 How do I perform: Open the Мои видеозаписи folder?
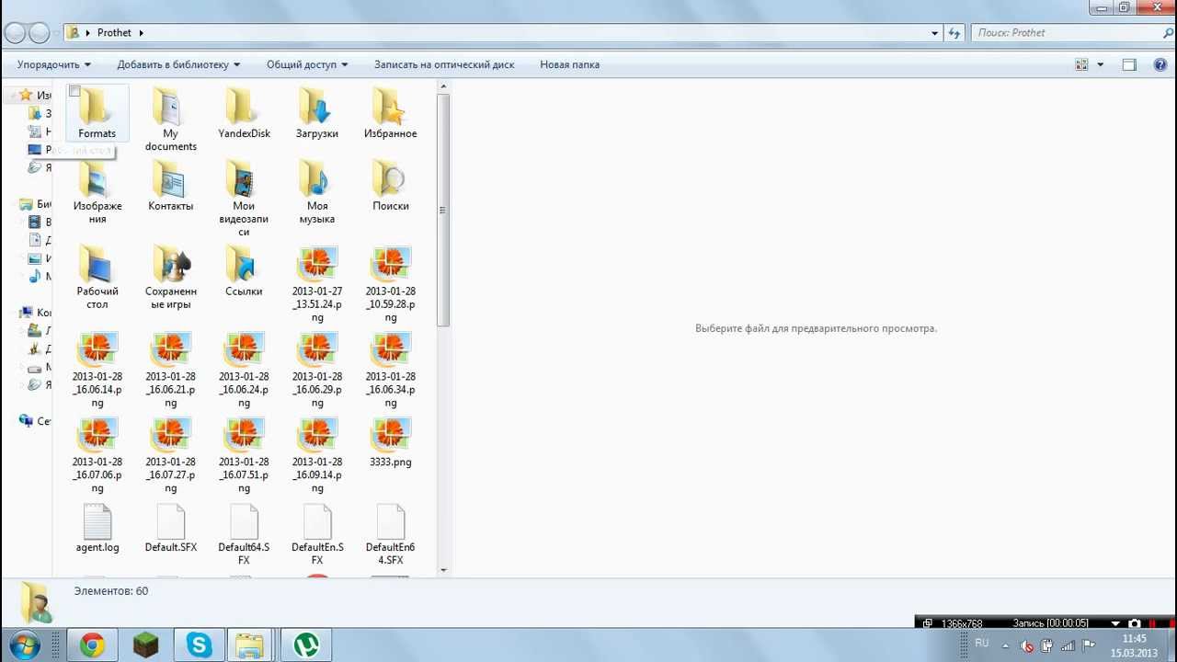[x=244, y=199]
